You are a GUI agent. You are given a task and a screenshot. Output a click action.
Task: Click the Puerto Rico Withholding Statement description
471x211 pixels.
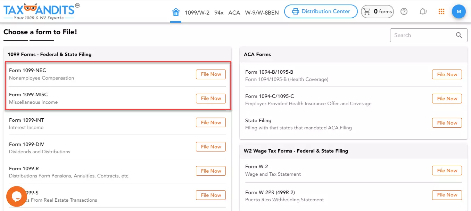(x=284, y=200)
